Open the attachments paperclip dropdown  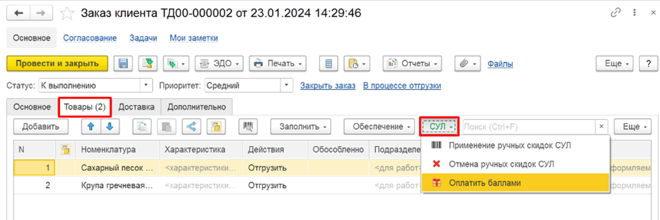467,64
